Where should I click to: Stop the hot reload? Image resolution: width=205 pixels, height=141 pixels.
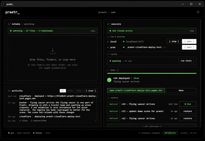pyautogui.click(x=192, y=31)
